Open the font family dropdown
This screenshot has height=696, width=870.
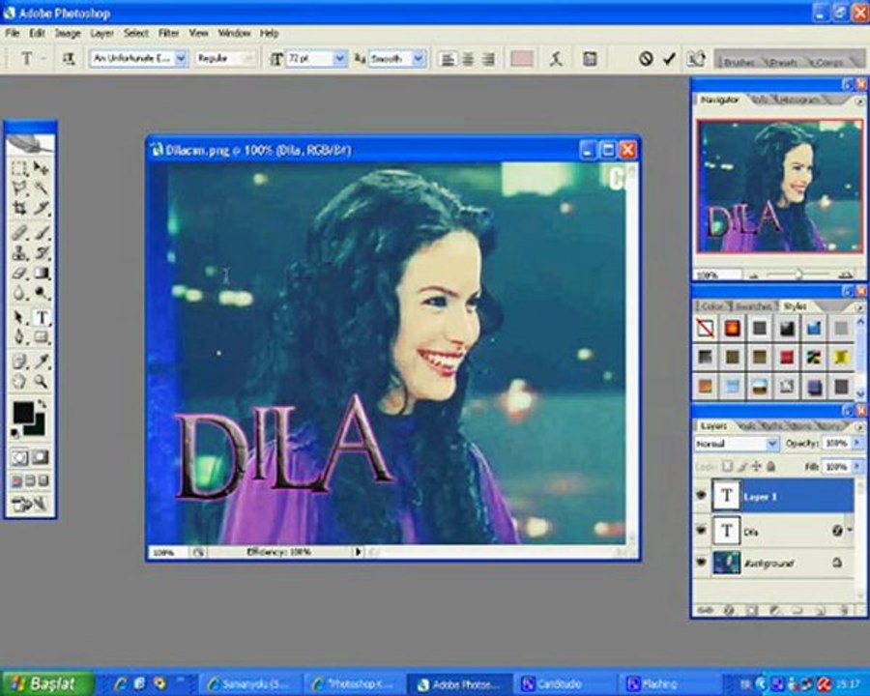181,58
